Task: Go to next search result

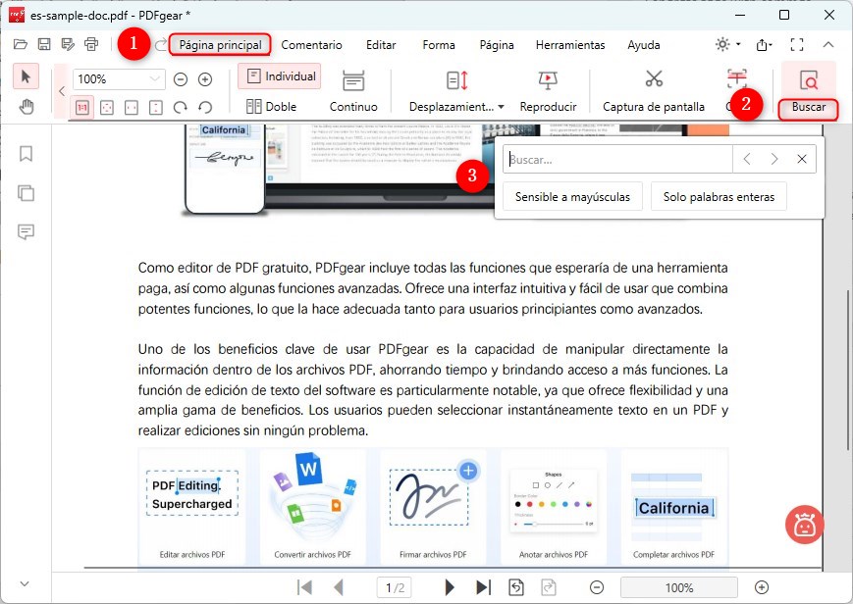Action: click(x=774, y=159)
